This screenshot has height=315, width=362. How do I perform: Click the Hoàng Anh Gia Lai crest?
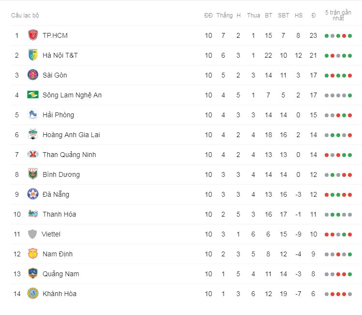point(33,134)
